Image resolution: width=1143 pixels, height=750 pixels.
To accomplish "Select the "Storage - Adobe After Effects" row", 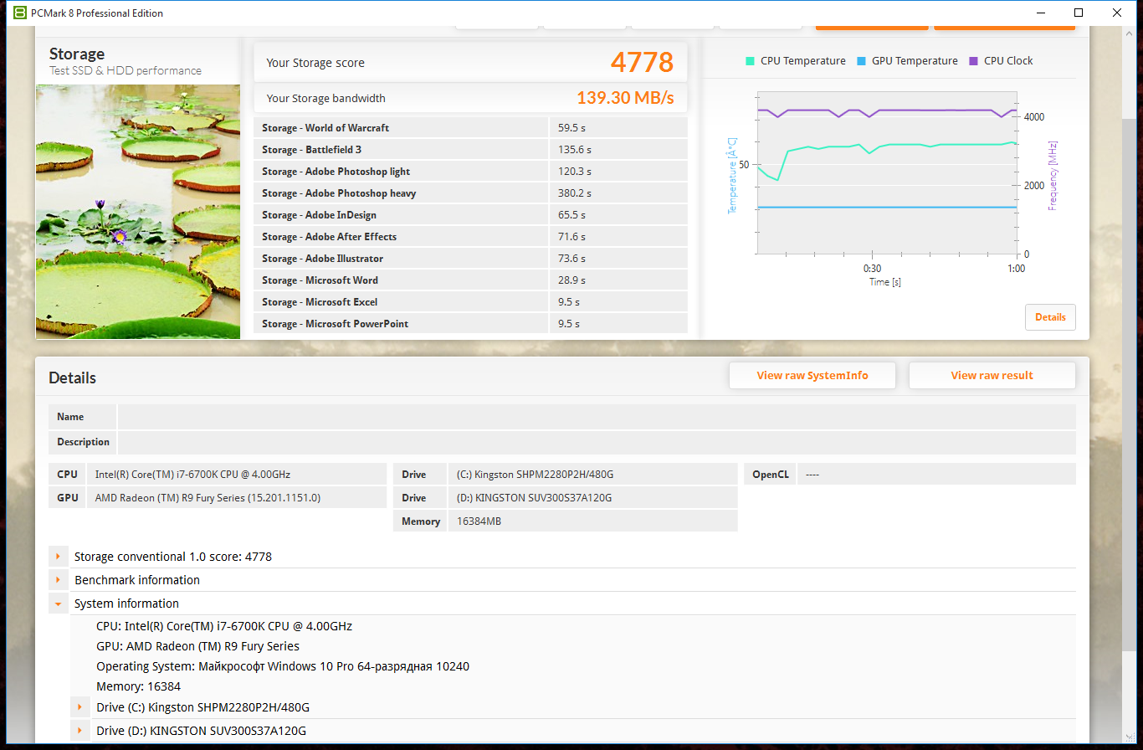I will tap(470, 237).
